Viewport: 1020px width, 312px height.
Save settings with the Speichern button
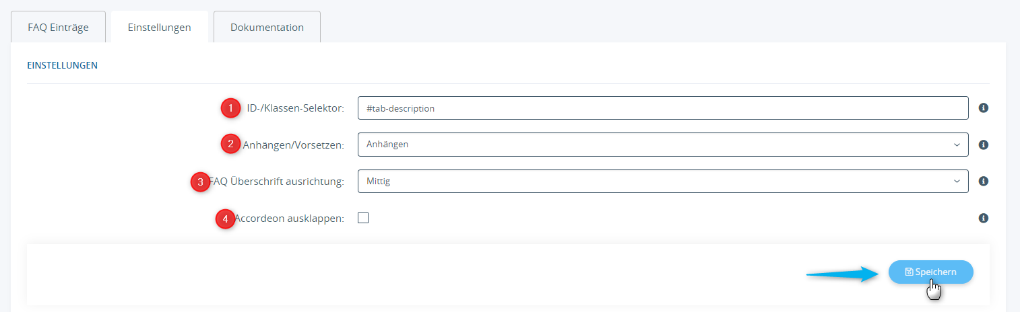click(x=931, y=272)
